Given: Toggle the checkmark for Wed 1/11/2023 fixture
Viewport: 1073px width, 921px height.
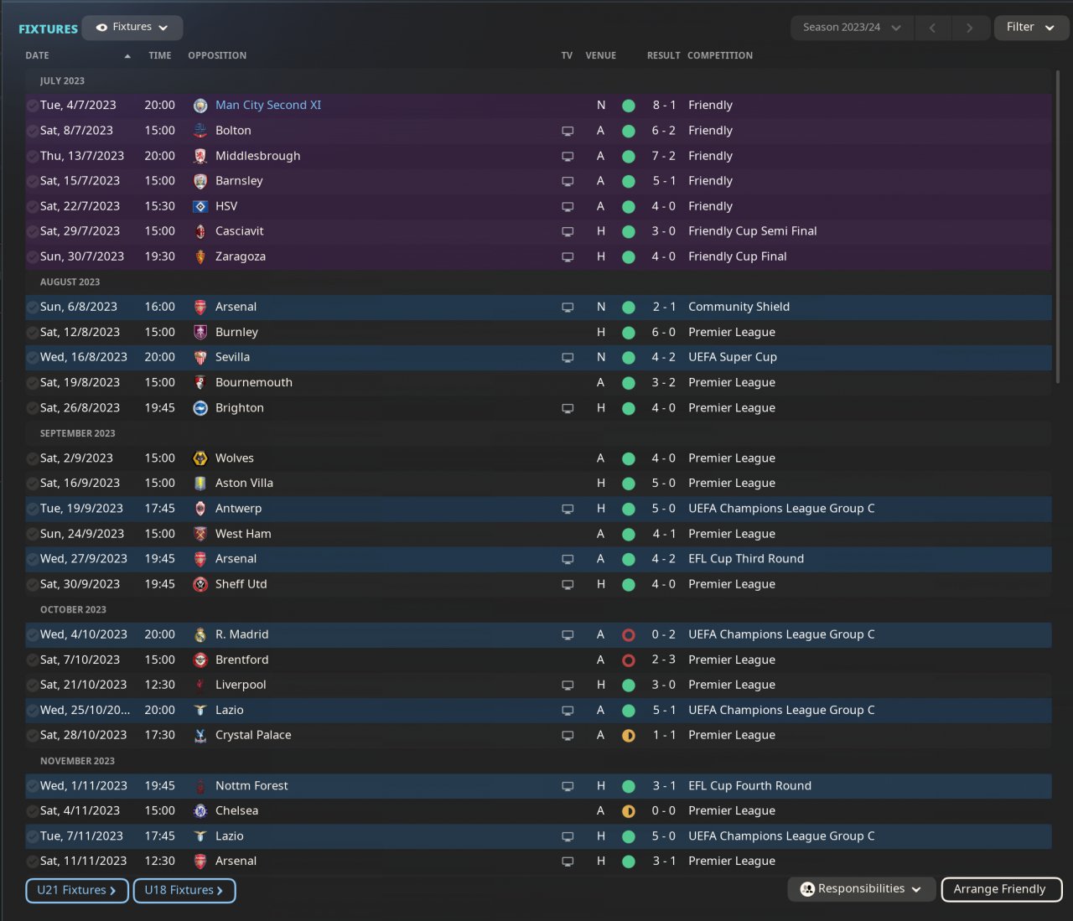Looking at the screenshot, I should click(32, 786).
